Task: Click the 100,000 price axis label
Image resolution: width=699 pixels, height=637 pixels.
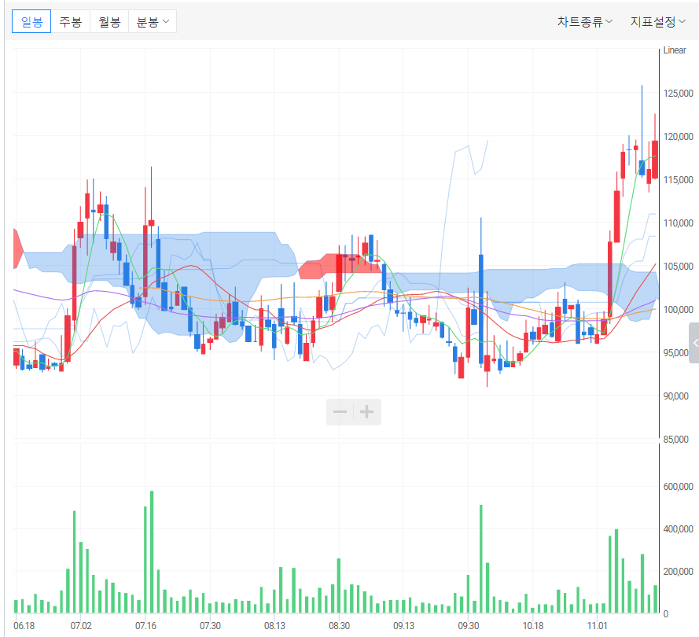Action: pyautogui.click(x=678, y=309)
